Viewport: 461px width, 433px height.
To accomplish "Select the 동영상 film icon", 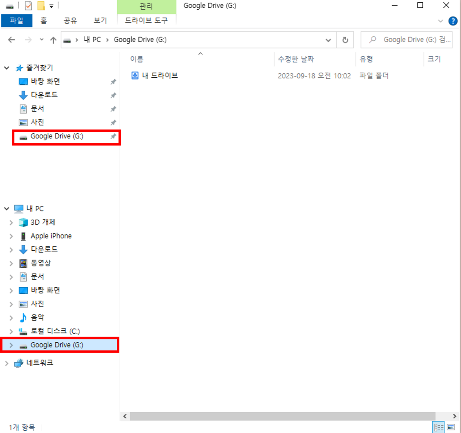I will [23, 263].
